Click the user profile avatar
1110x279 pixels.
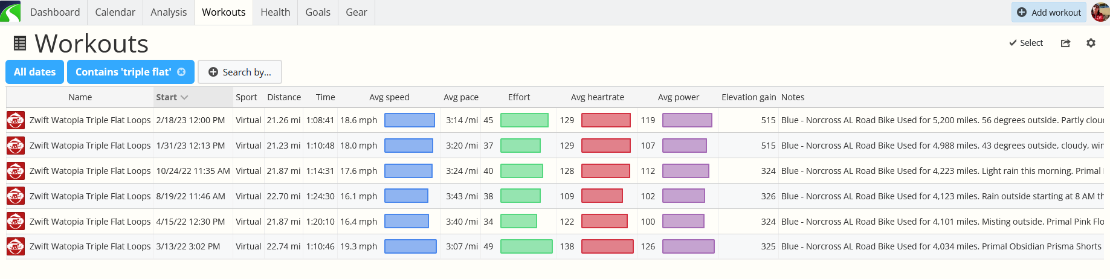1100,12
